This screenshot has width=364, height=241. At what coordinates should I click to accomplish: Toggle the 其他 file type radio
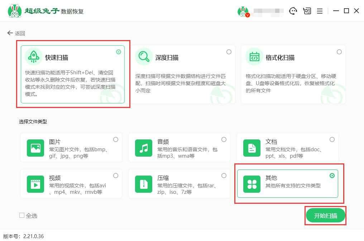(x=332, y=176)
